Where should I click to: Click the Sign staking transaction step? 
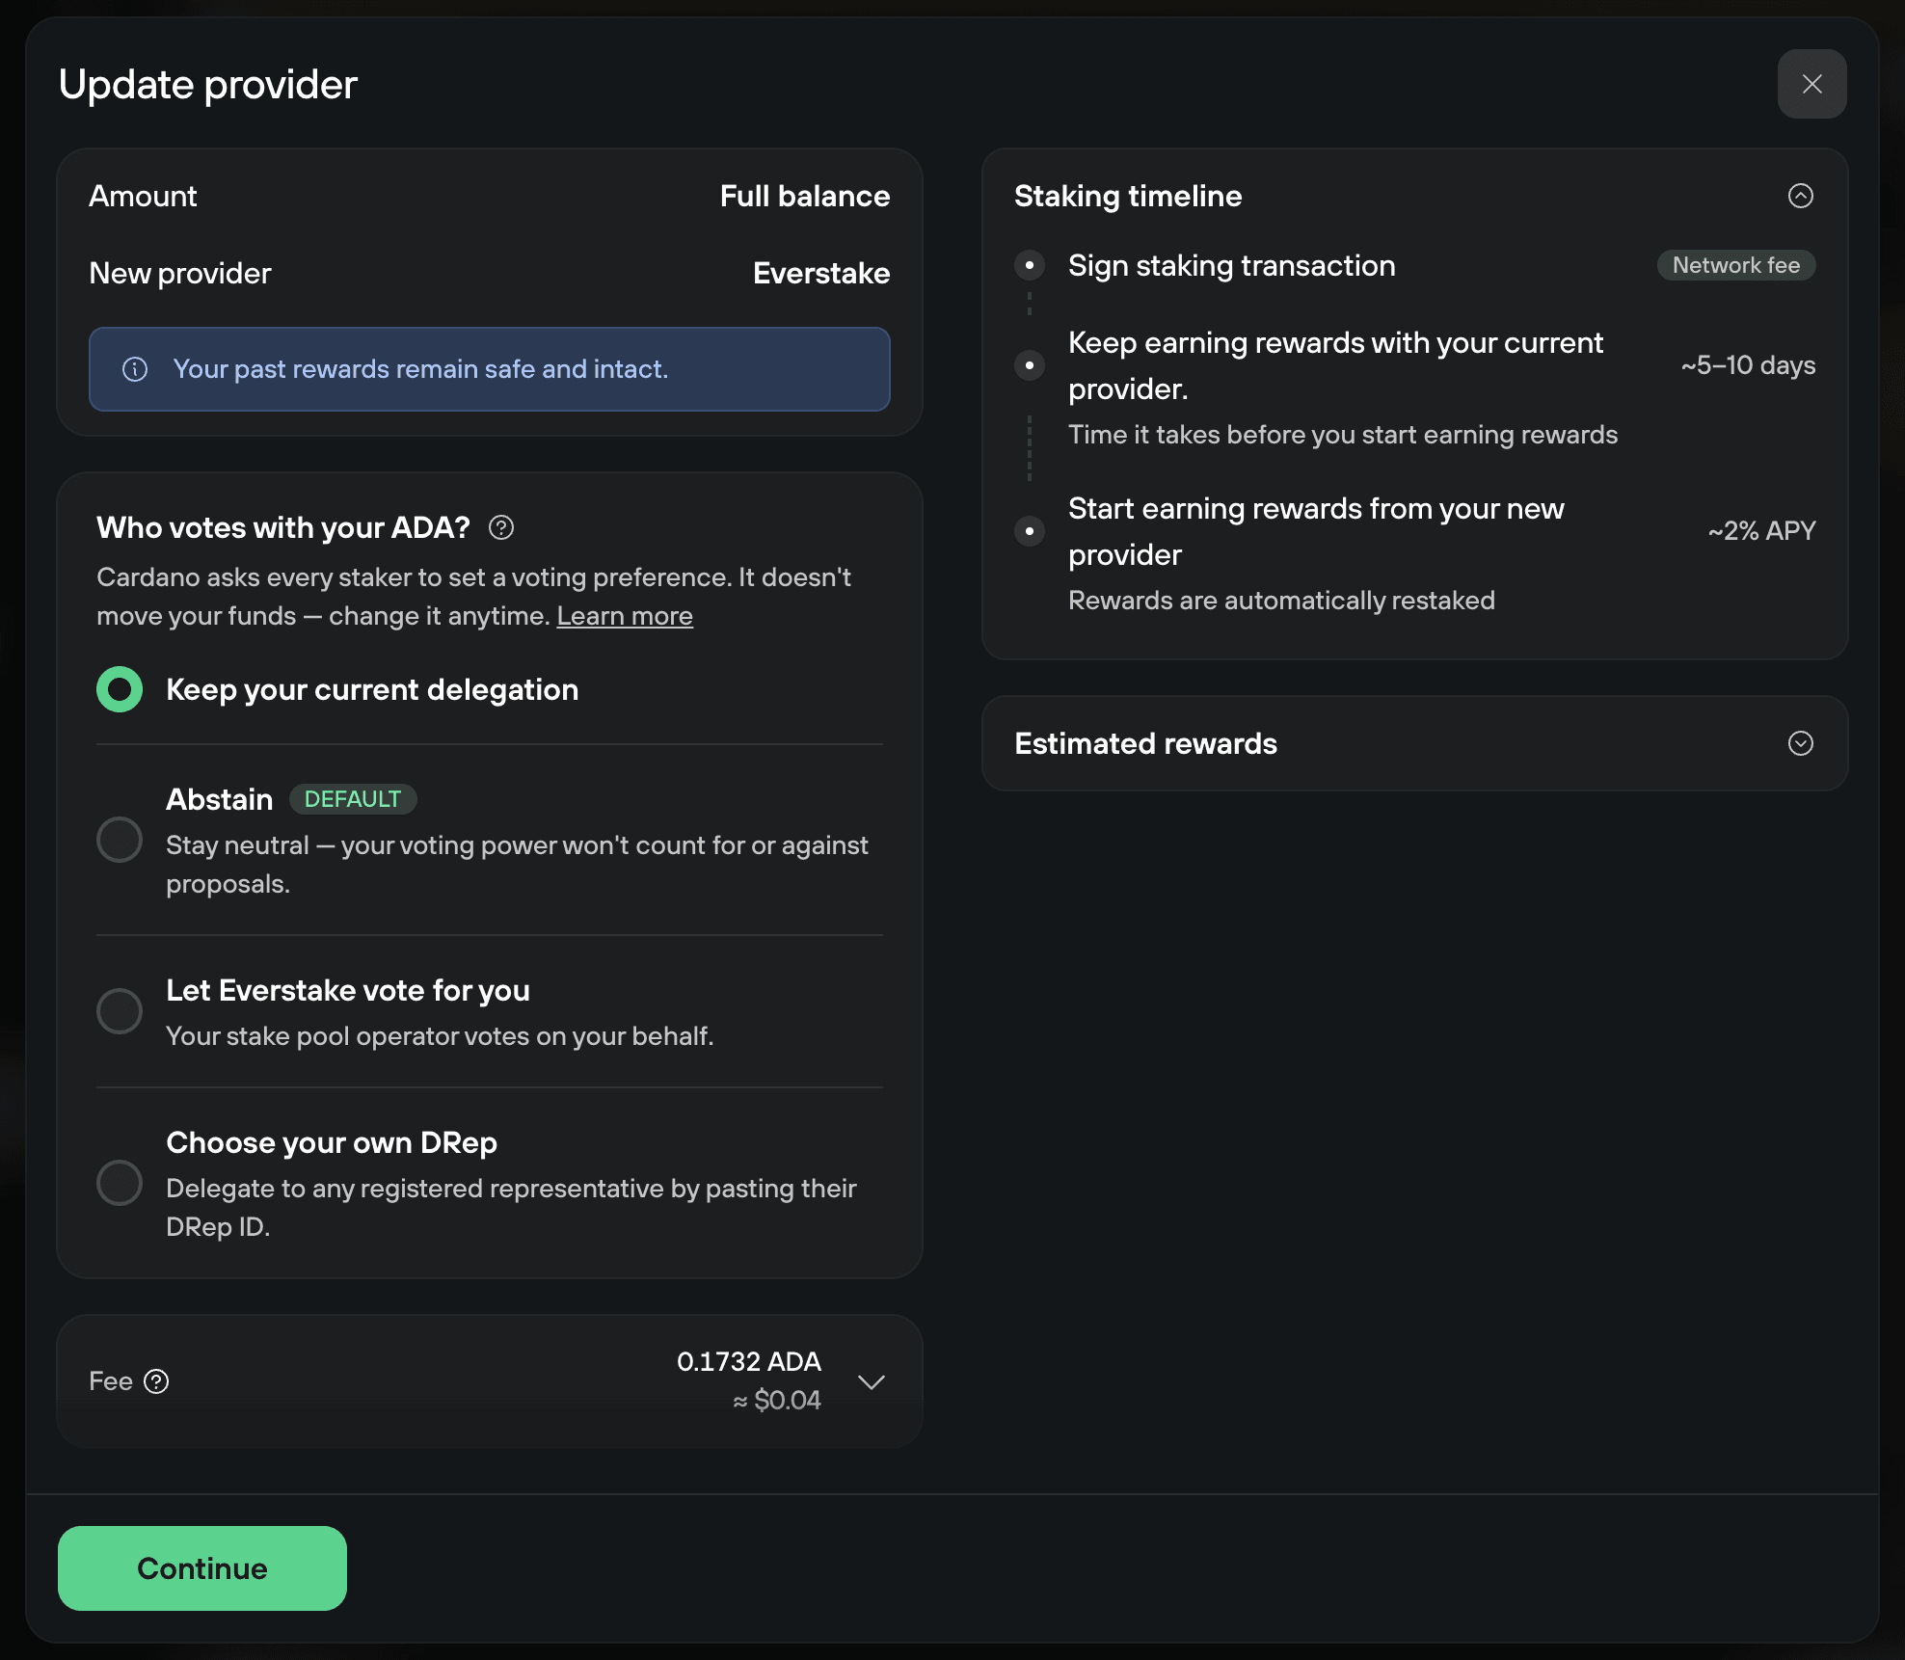click(1231, 265)
